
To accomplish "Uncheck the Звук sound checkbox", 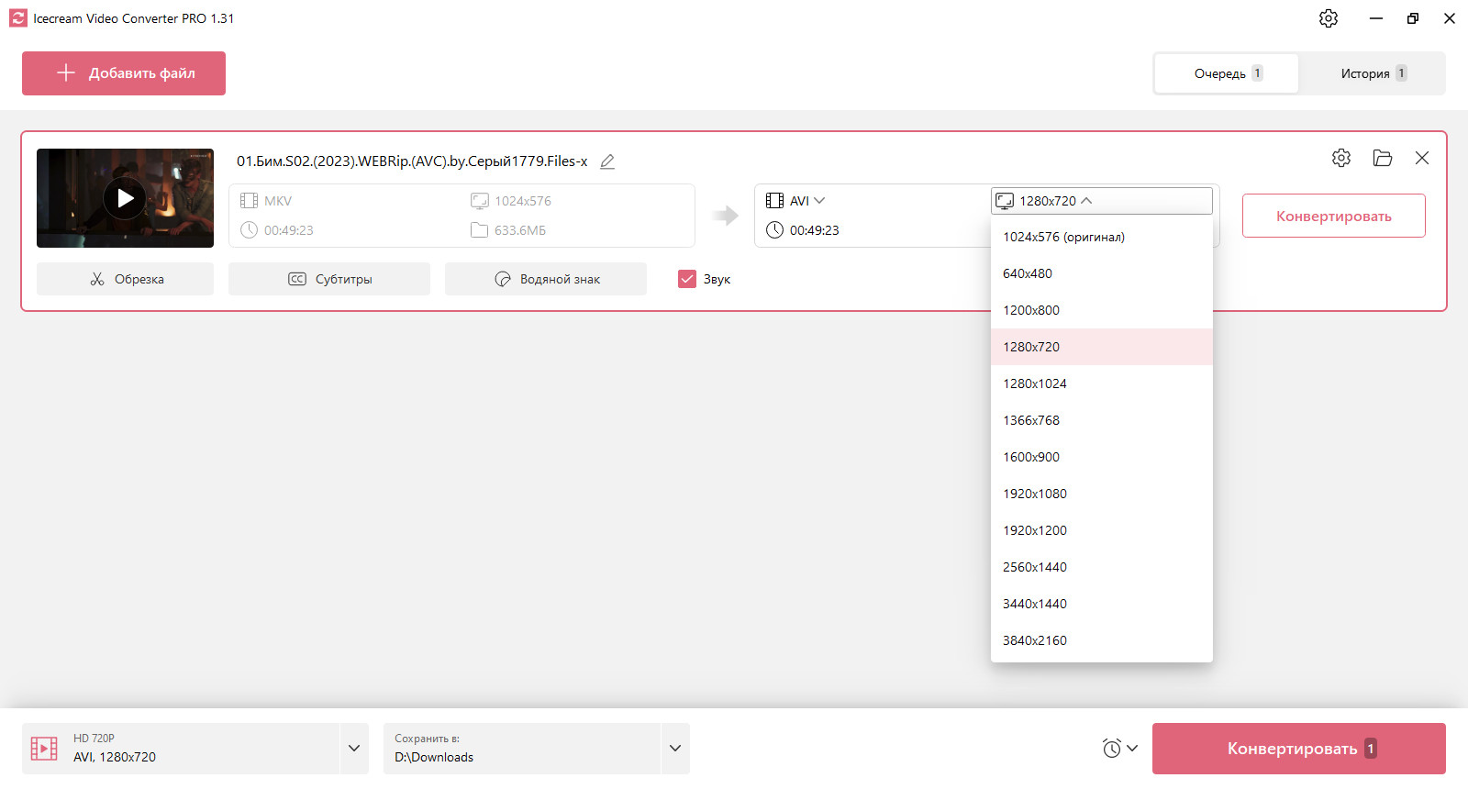I will coord(687,279).
